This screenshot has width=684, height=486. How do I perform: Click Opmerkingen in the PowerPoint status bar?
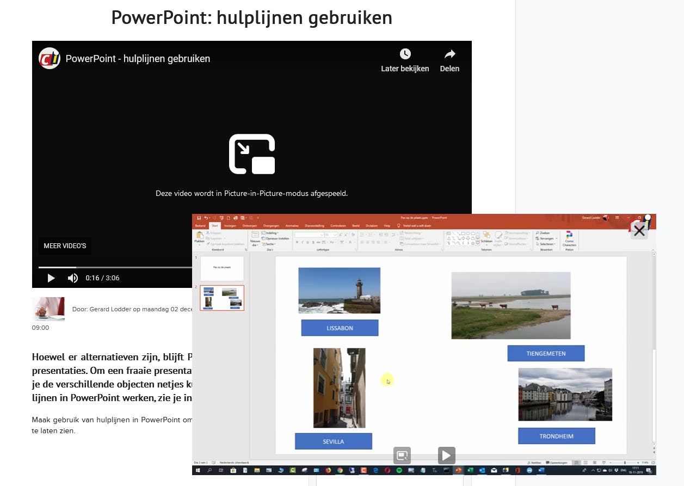(556, 463)
